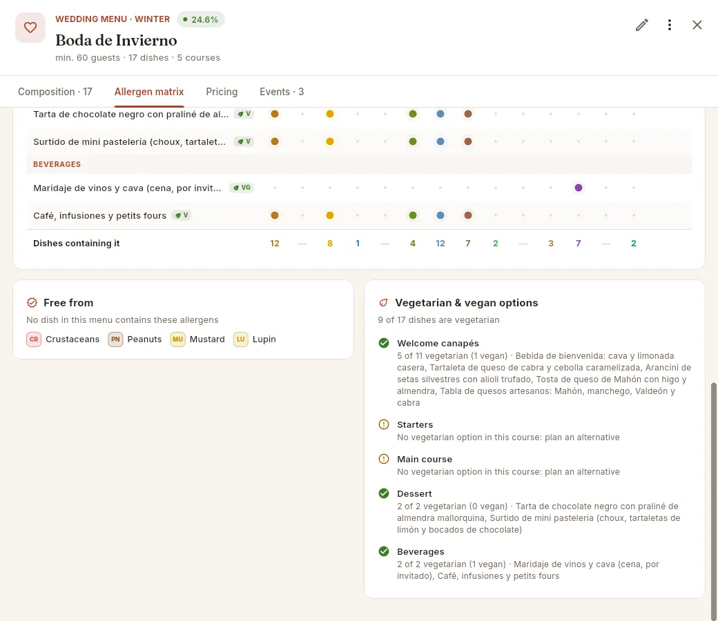This screenshot has width=718, height=621.
Task: Click the green check icon for Dessert
Action: tap(384, 493)
